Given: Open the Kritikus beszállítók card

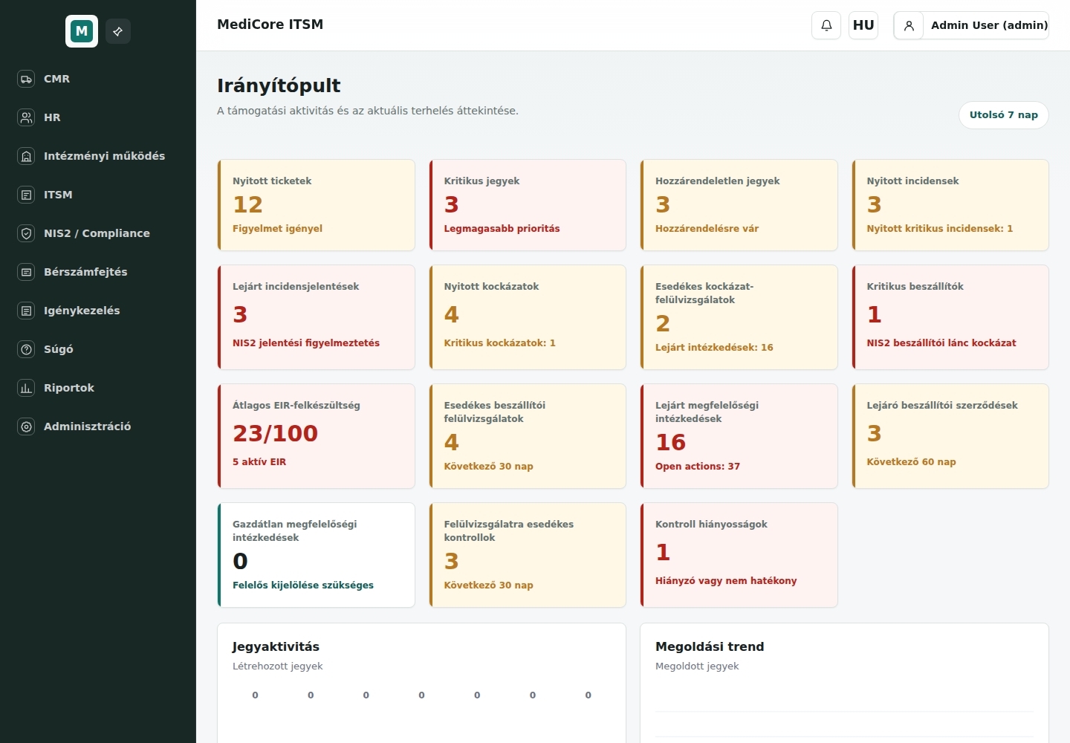Looking at the screenshot, I should 950,317.
